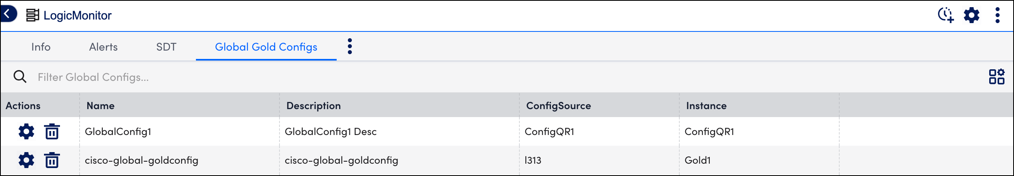Click the Instance column header
The width and height of the screenshot is (1014, 176).
(707, 106)
